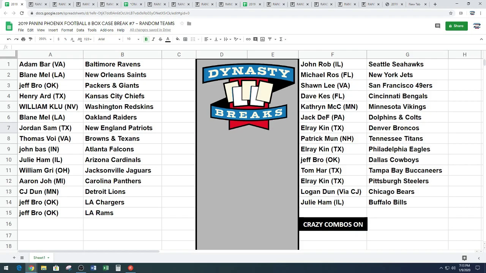Open the comment history icon
Image resolution: width=486 pixels, height=273 pixels.
click(437, 26)
